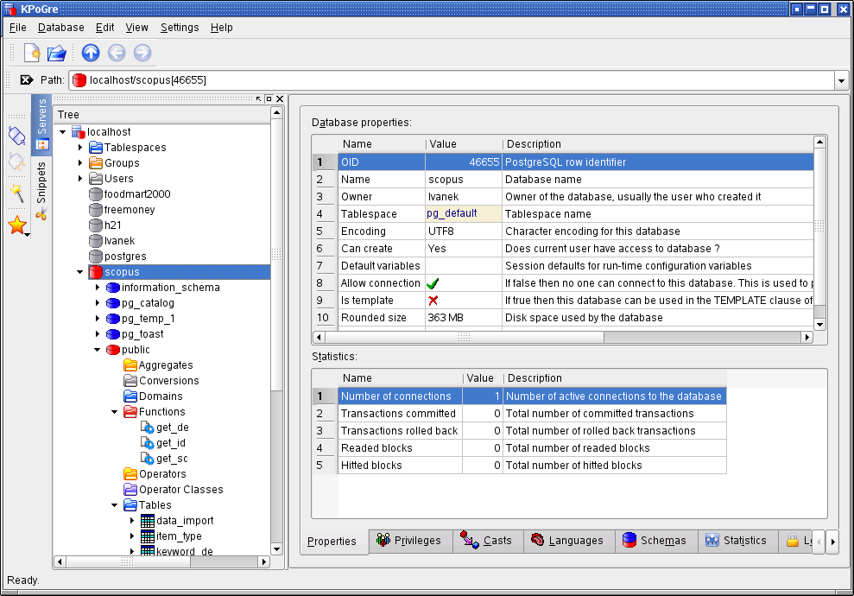Click the yellow star favorites icon
854x596 pixels.
17,225
